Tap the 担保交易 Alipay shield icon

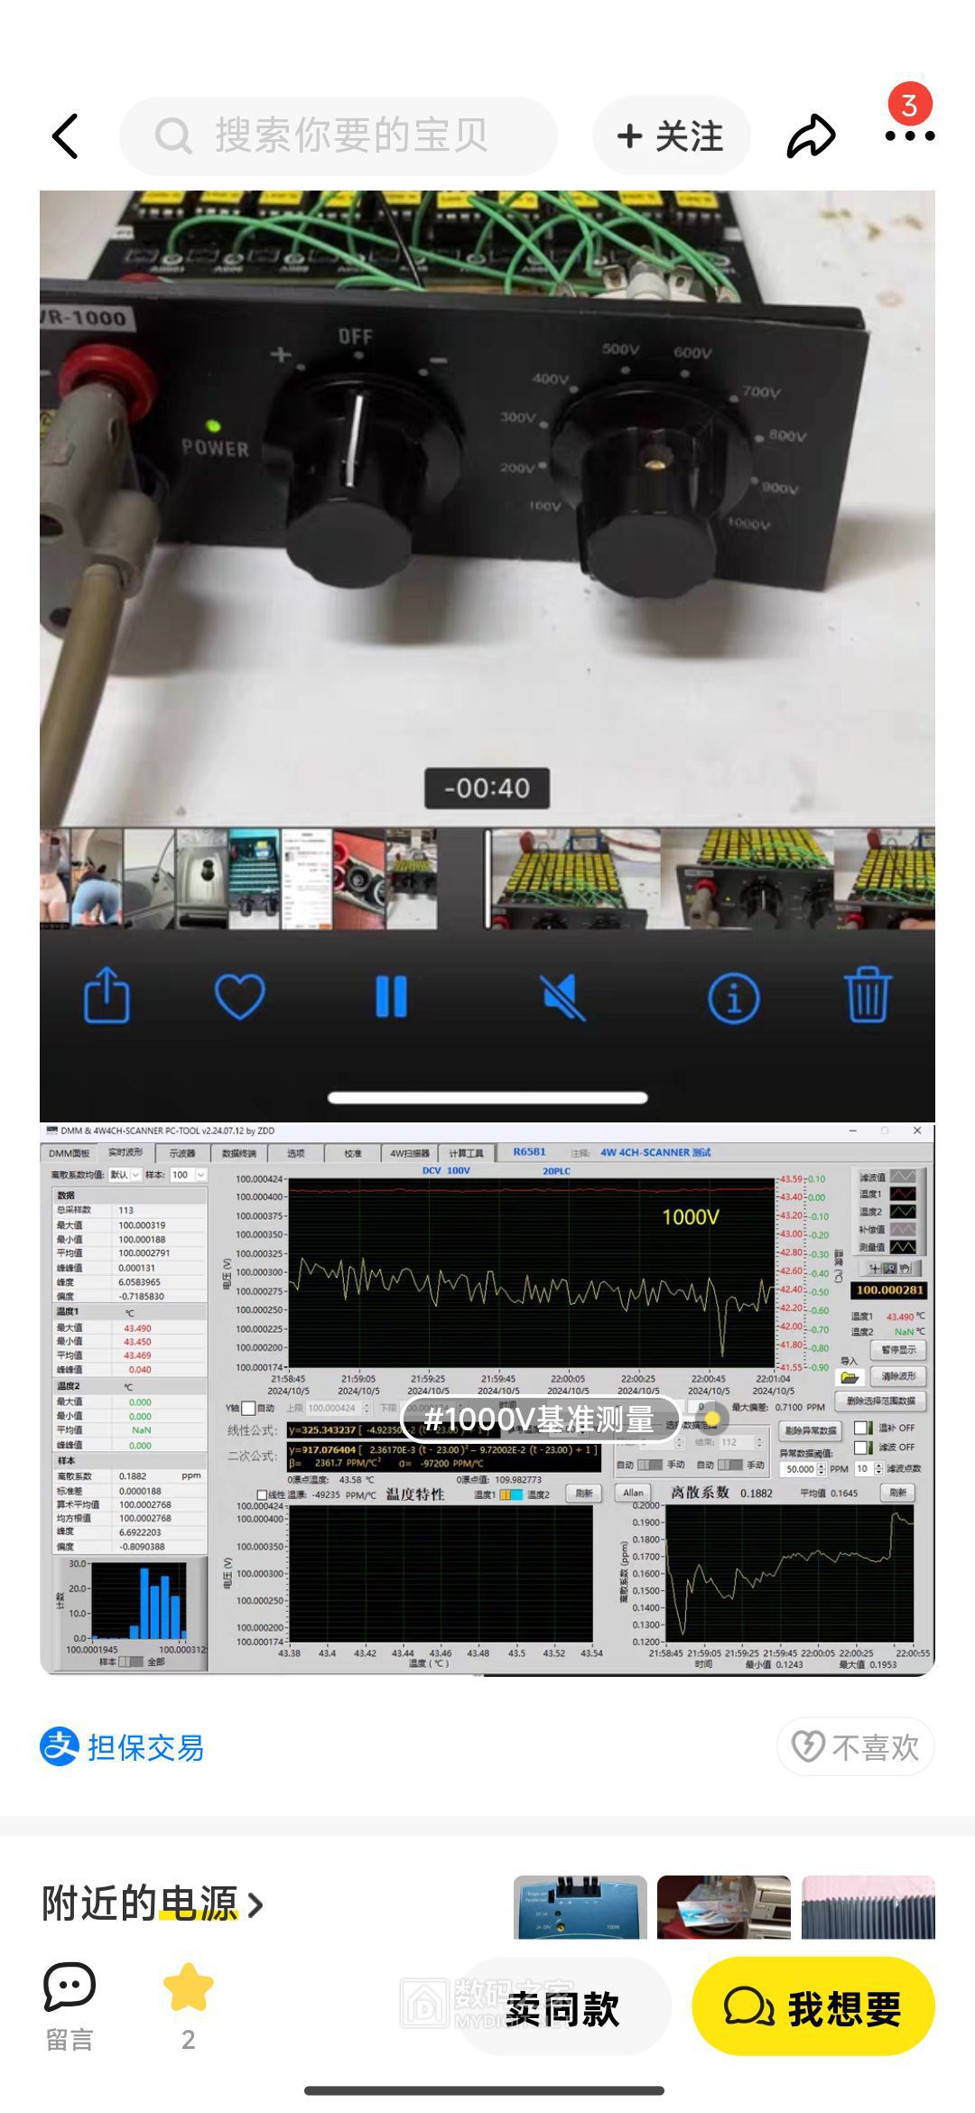tap(60, 1746)
